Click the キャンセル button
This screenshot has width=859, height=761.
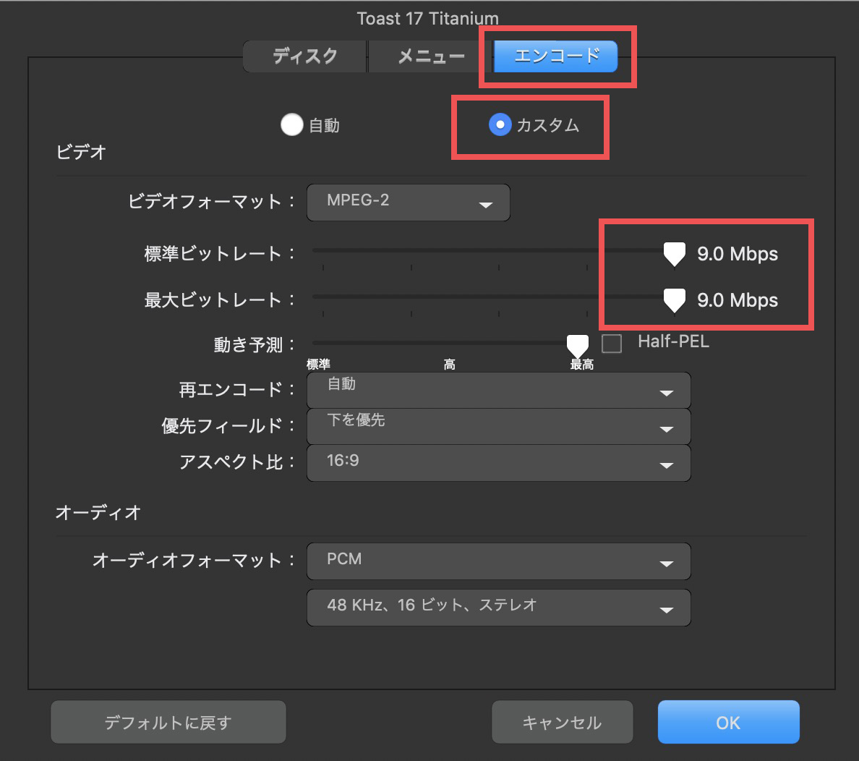click(562, 721)
